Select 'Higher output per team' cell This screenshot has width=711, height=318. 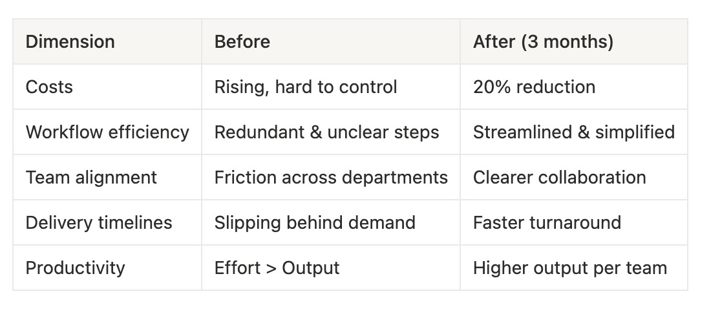[x=569, y=268]
